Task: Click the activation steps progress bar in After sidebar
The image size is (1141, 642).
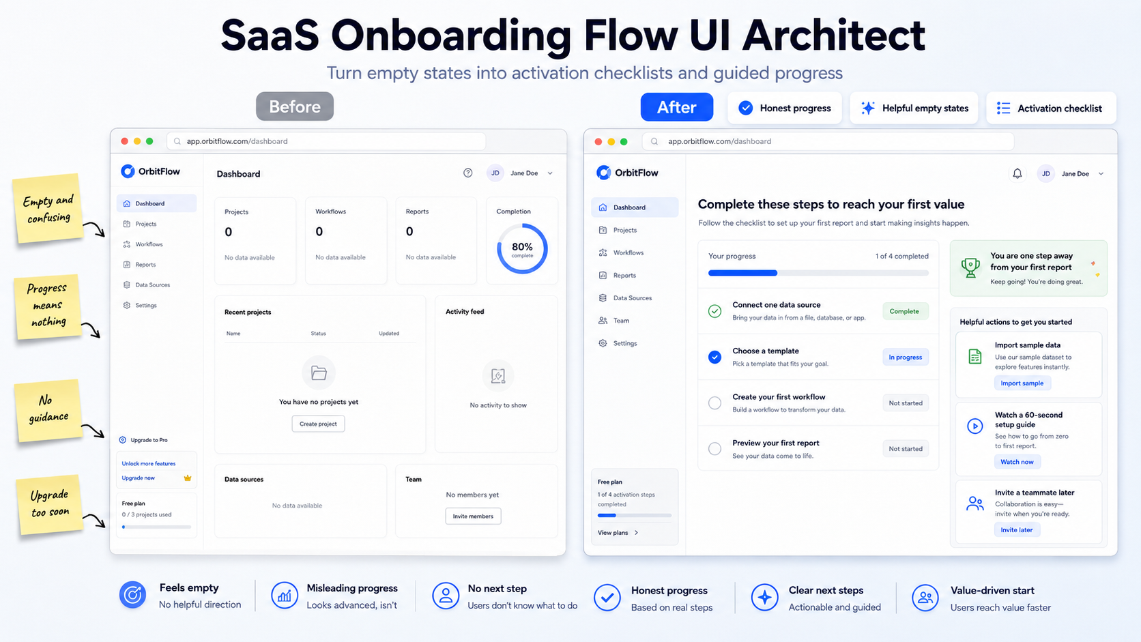Action: tap(634, 515)
